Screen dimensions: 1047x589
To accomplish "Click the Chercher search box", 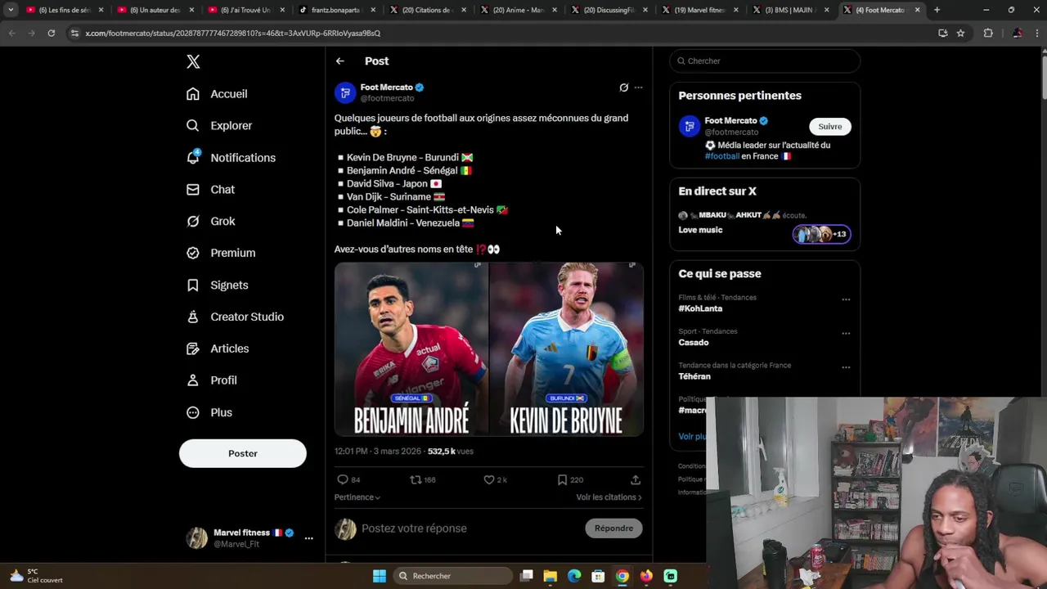I will [x=765, y=61].
